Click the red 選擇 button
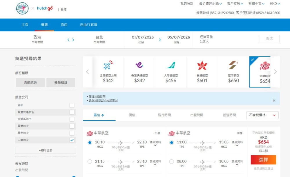The width and height of the screenshot is (290, 177). 263,160
